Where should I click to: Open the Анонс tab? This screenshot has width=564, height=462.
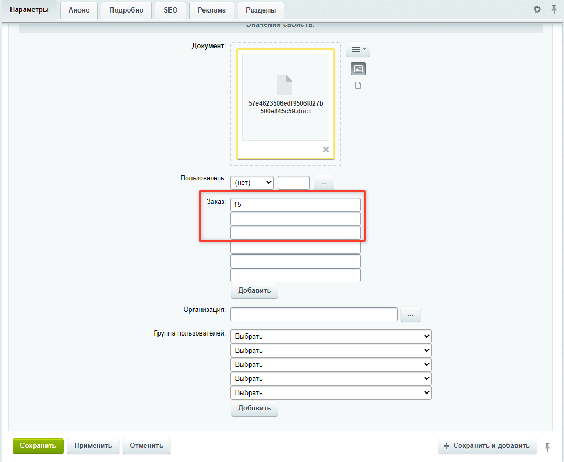[x=79, y=10]
